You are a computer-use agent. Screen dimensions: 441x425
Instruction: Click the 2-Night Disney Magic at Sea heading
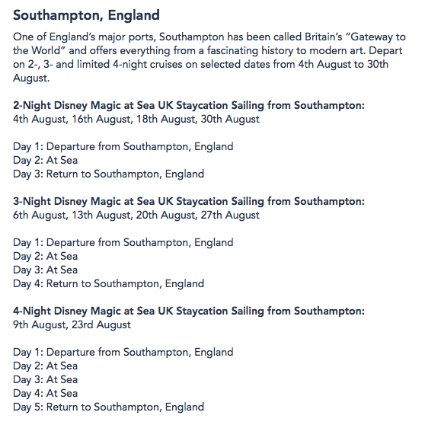tap(189, 105)
